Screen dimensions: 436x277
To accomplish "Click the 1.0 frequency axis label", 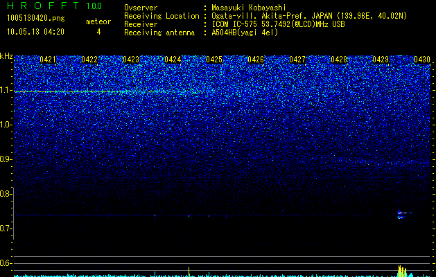I will click(6, 125).
